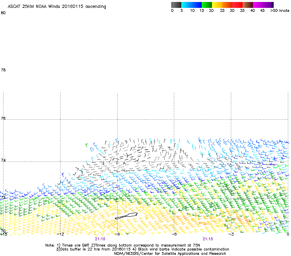Click the cyan-to-blue 5-15 knots color segment
This screenshot has height=256, width=291.
pyautogui.click(x=192, y=5)
